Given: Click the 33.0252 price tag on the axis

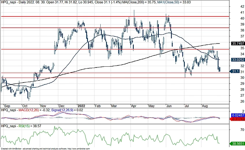Looking at the screenshot, I should (238, 60).
